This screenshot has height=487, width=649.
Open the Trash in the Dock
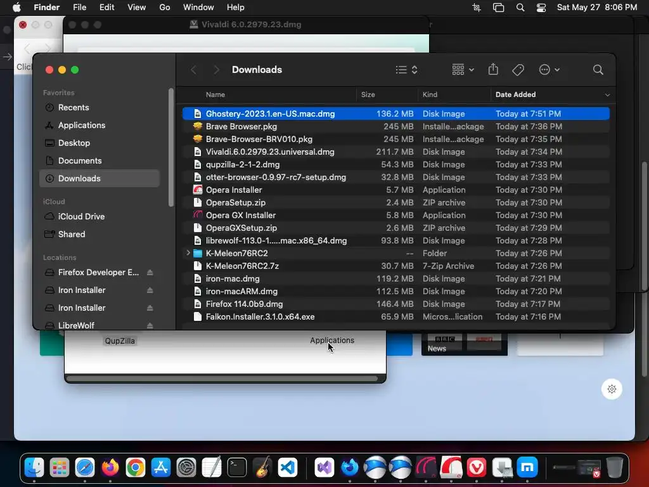pyautogui.click(x=615, y=467)
